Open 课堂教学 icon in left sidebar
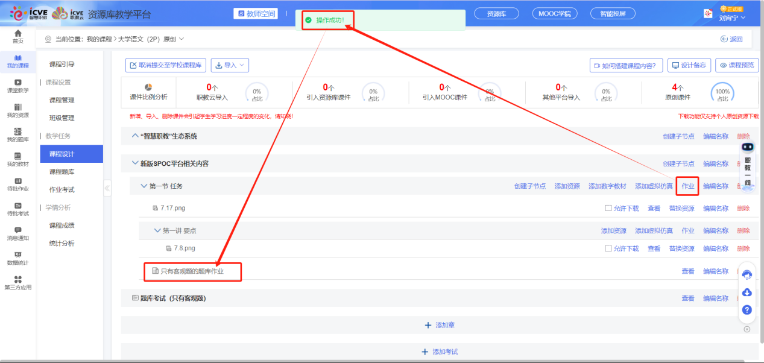Viewport: 764px width, 363px height. (x=18, y=85)
